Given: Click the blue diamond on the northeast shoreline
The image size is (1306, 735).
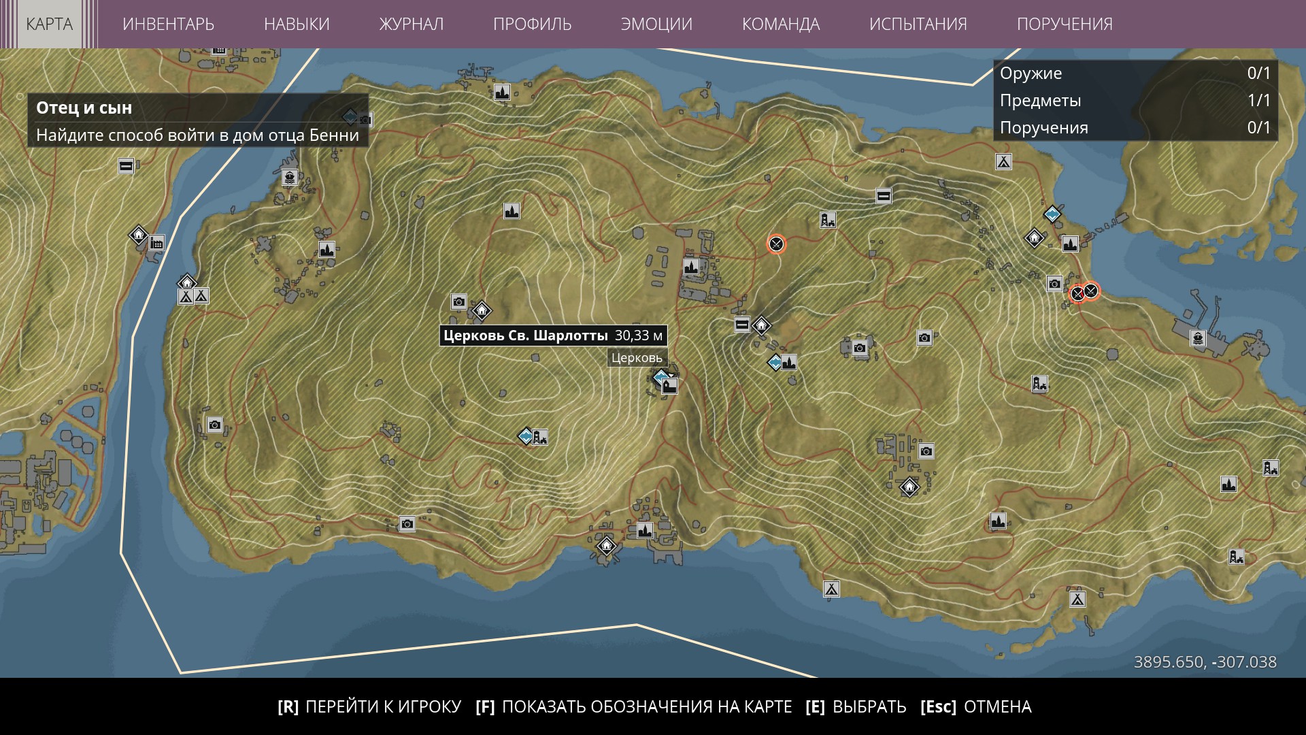Looking at the screenshot, I should (1052, 215).
